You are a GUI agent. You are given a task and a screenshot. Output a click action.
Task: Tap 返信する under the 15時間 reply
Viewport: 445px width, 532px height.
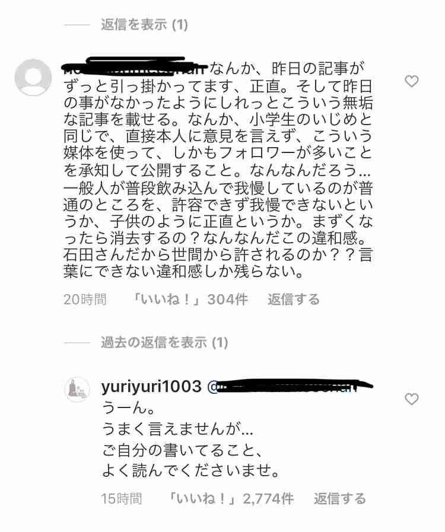click(340, 499)
